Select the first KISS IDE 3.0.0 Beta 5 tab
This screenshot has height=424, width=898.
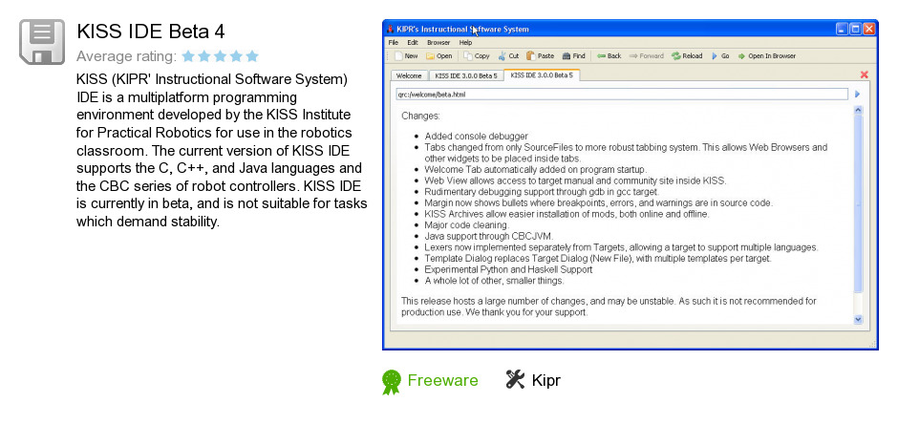click(x=465, y=75)
